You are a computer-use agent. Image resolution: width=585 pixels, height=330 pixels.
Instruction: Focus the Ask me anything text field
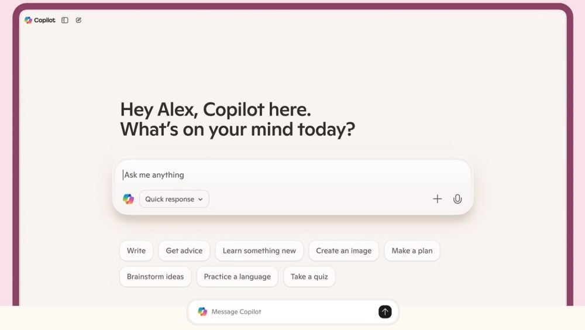293,175
